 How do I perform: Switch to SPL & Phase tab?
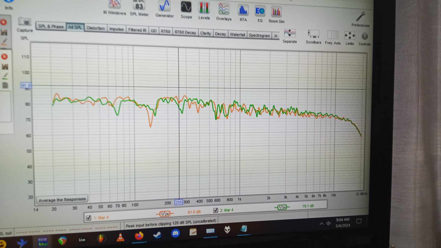click(x=51, y=26)
